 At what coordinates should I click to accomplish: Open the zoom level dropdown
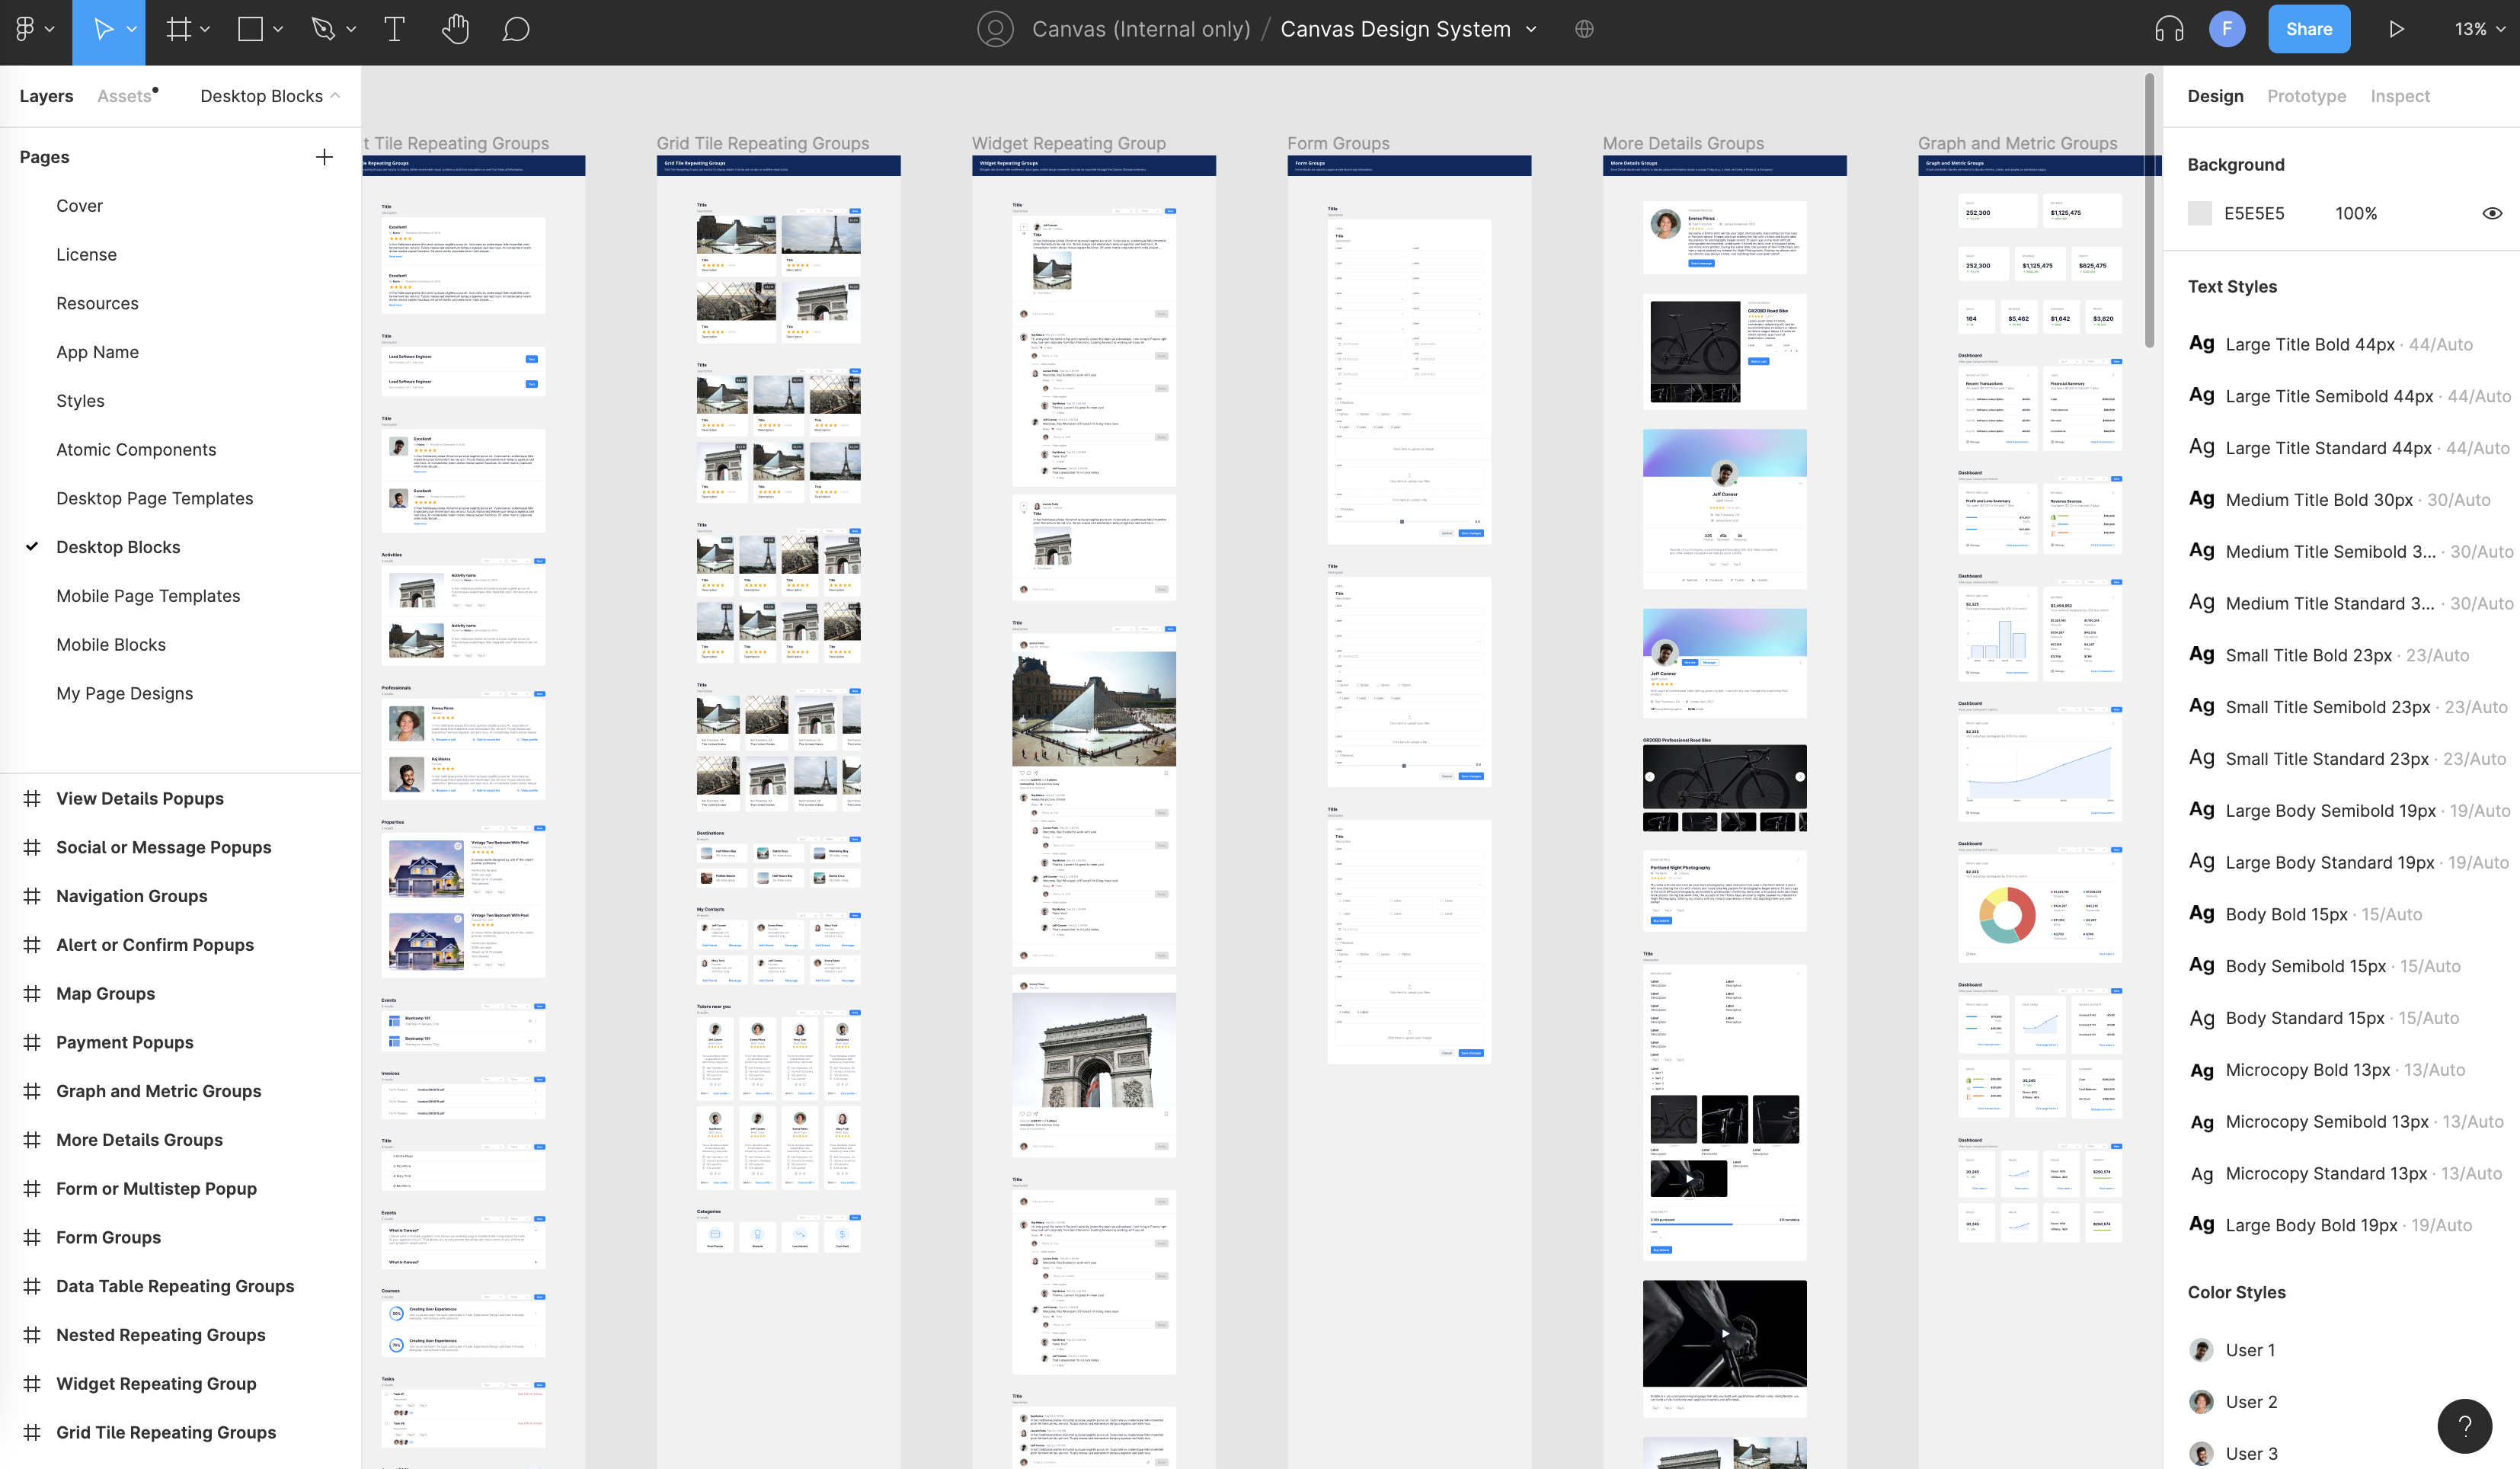click(x=2479, y=29)
